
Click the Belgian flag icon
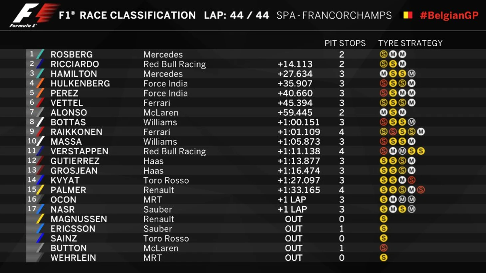point(408,15)
